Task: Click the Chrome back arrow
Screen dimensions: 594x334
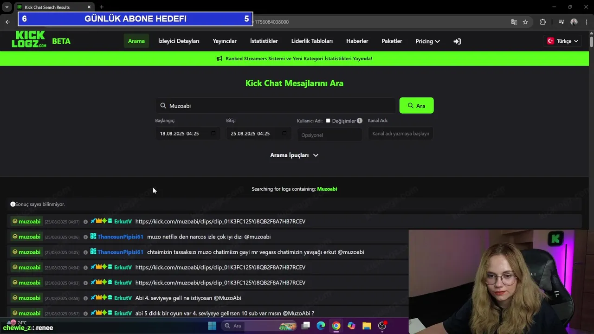Action: [x=7, y=22]
